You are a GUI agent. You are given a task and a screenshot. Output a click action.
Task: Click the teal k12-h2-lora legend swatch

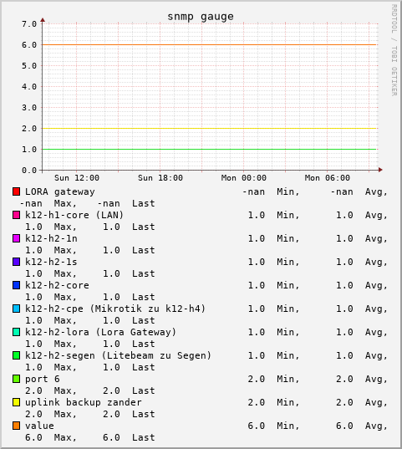17,332
